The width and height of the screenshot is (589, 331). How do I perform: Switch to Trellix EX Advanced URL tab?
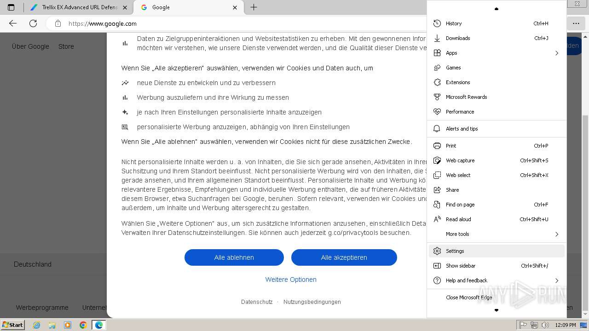point(78,7)
